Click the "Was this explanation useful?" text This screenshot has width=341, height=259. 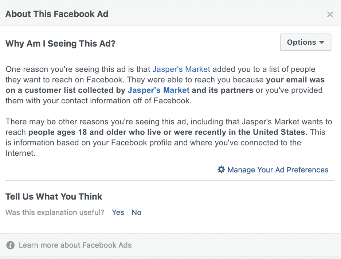[x=55, y=212]
